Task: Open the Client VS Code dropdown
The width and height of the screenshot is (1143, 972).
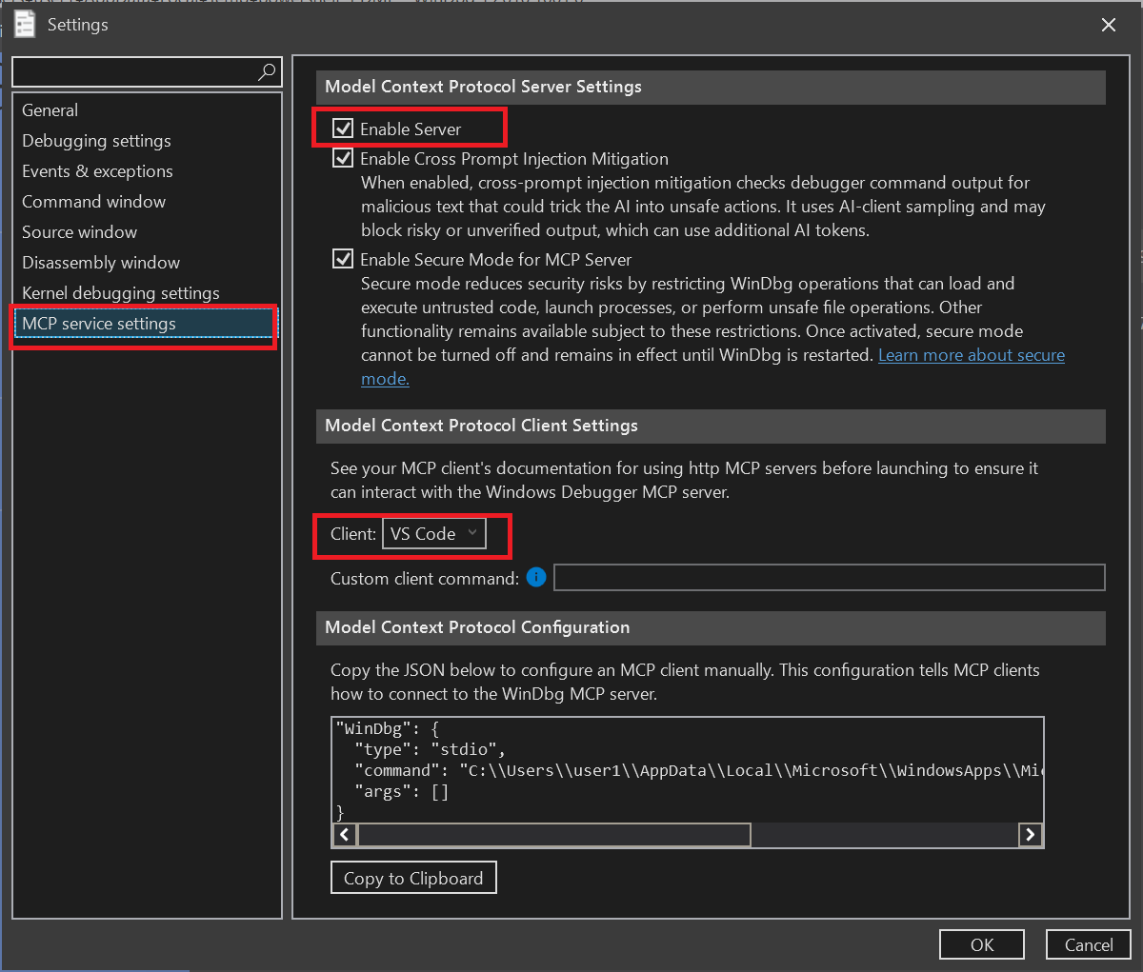Action: pyautogui.click(x=434, y=534)
